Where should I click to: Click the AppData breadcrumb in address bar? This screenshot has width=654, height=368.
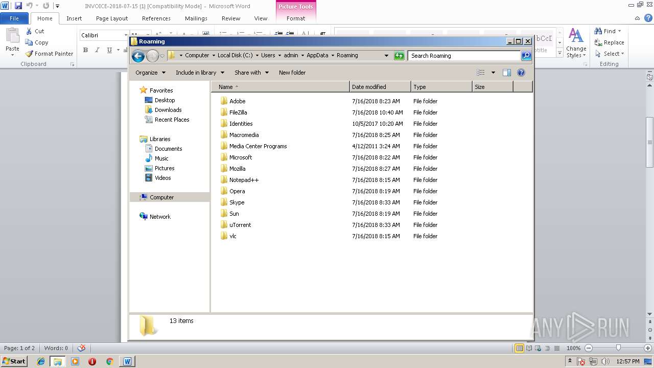[317, 55]
